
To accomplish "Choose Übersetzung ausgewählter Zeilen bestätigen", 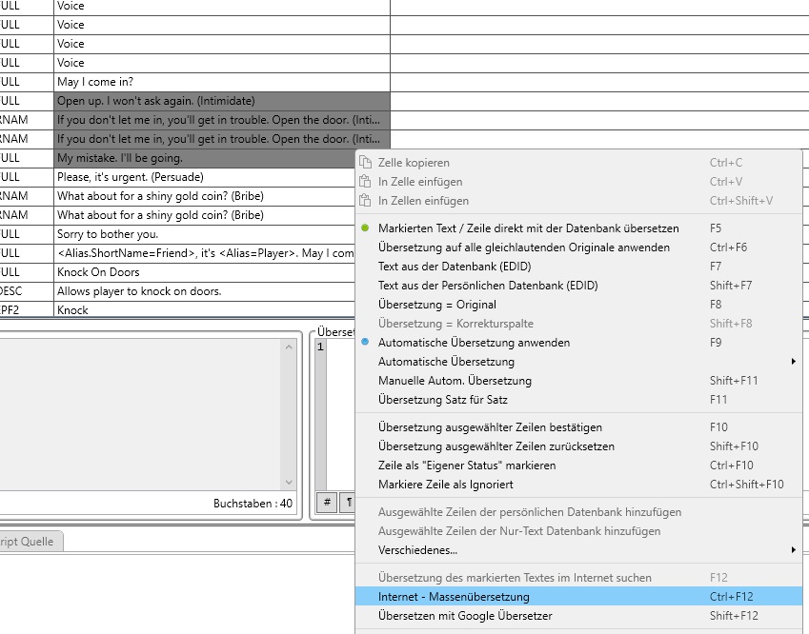I will 490,427.
